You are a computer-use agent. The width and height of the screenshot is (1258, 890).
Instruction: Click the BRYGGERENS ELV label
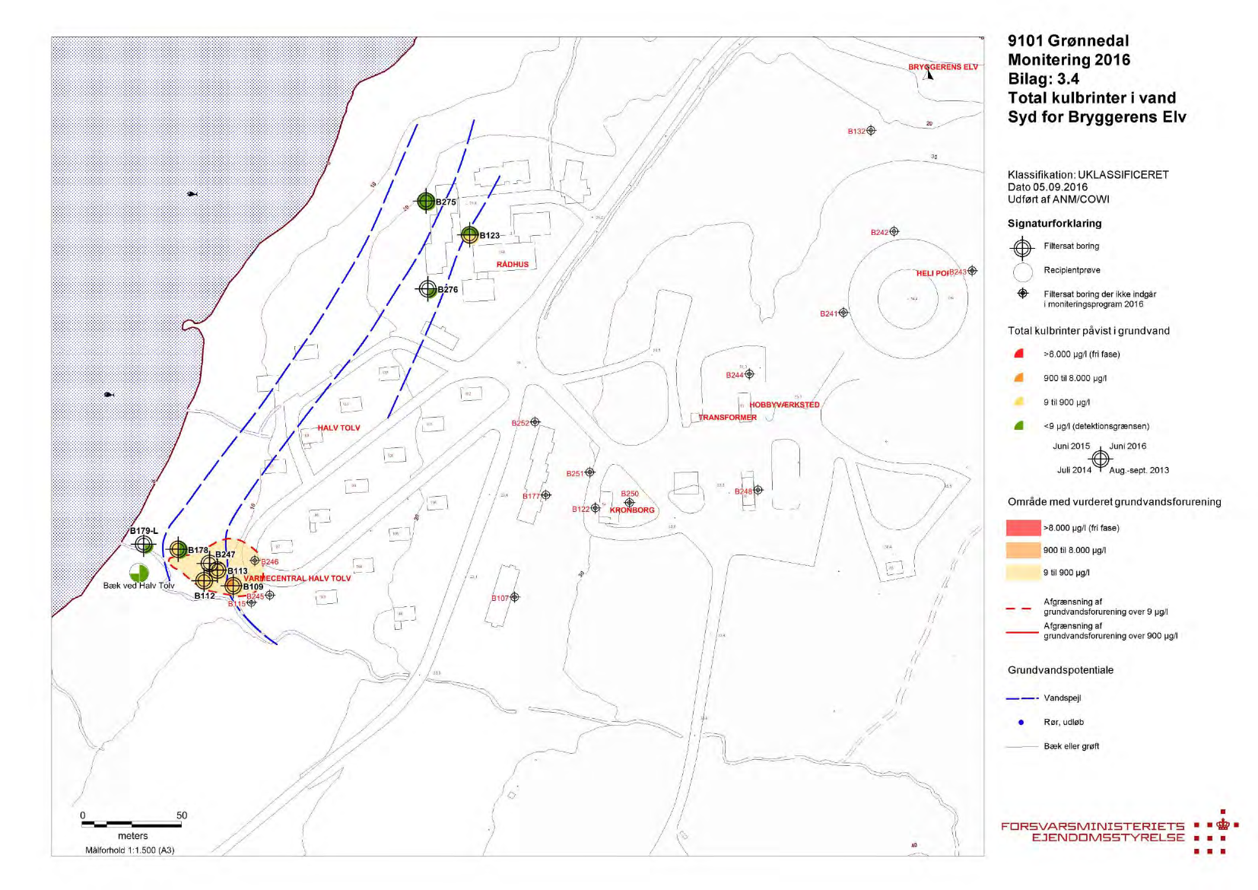pos(943,67)
